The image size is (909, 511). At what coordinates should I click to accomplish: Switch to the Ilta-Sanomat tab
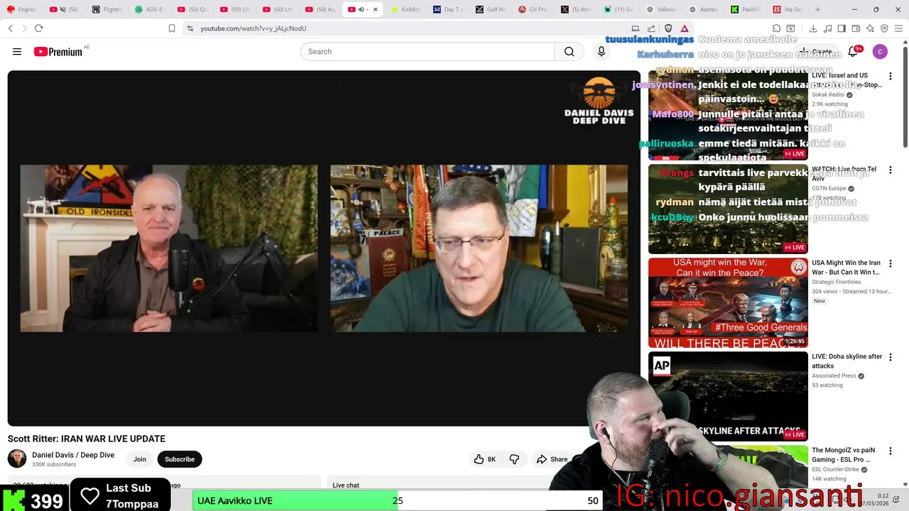788,9
